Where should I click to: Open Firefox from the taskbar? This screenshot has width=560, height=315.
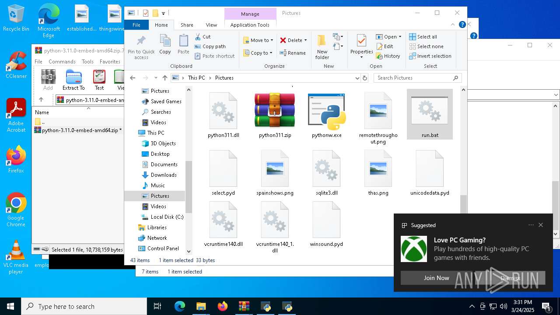coord(223,306)
